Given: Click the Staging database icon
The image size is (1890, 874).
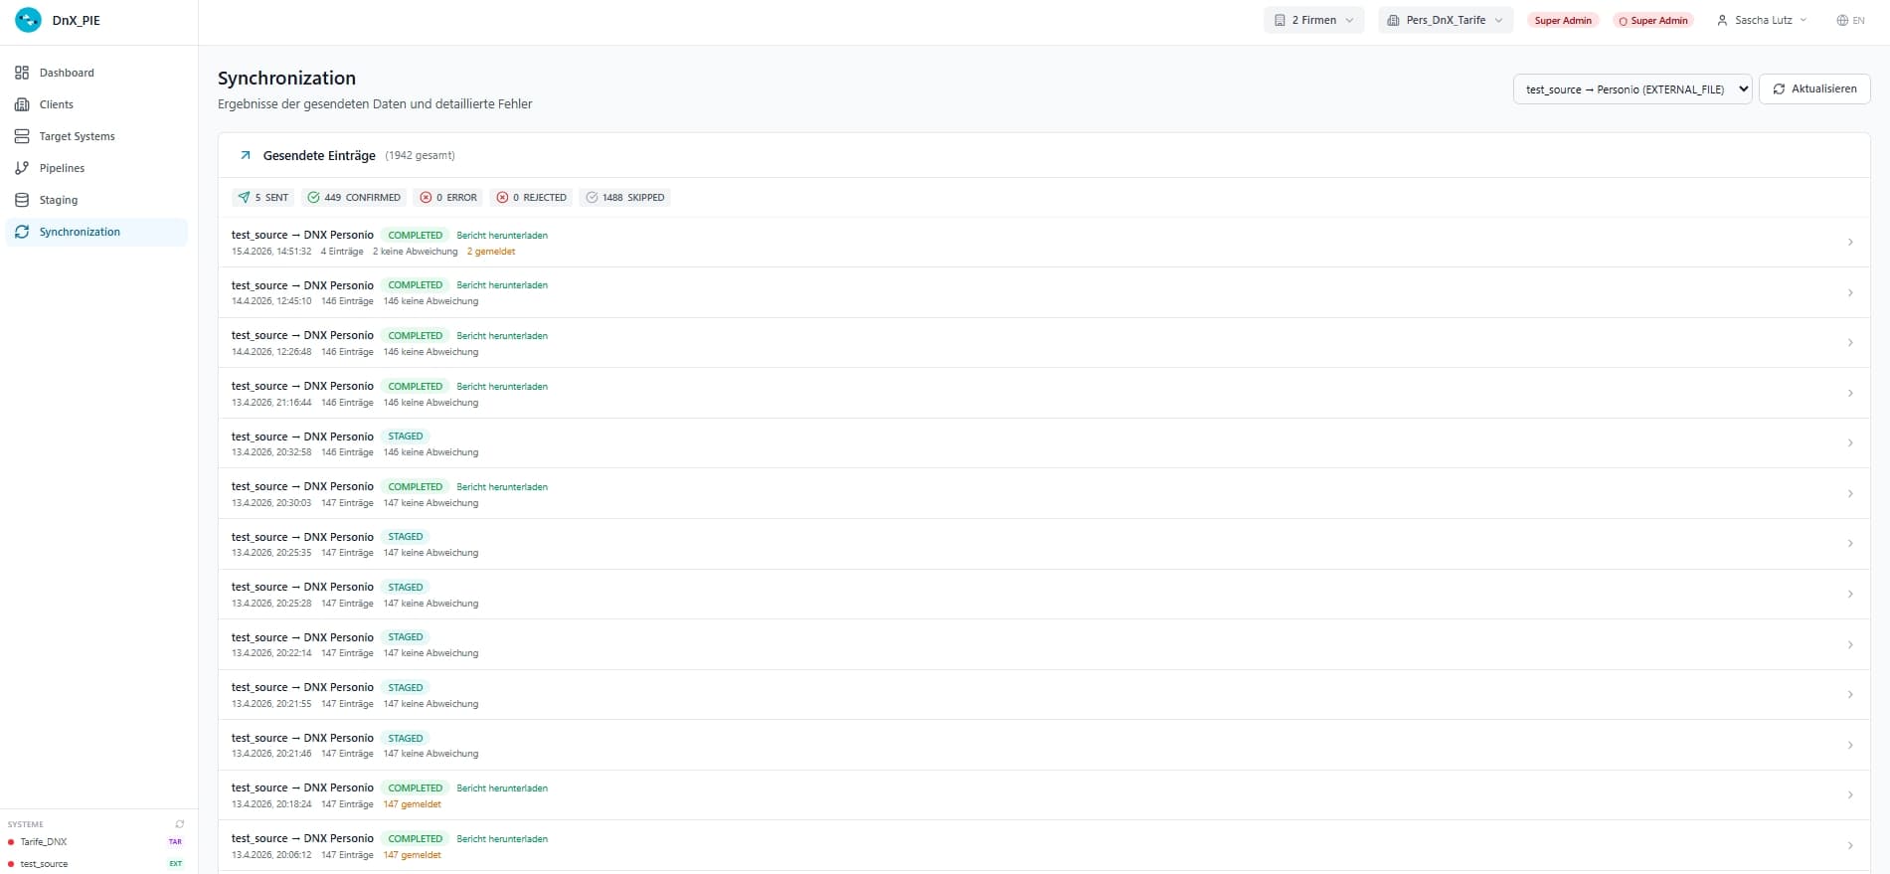Looking at the screenshot, I should point(22,200).
